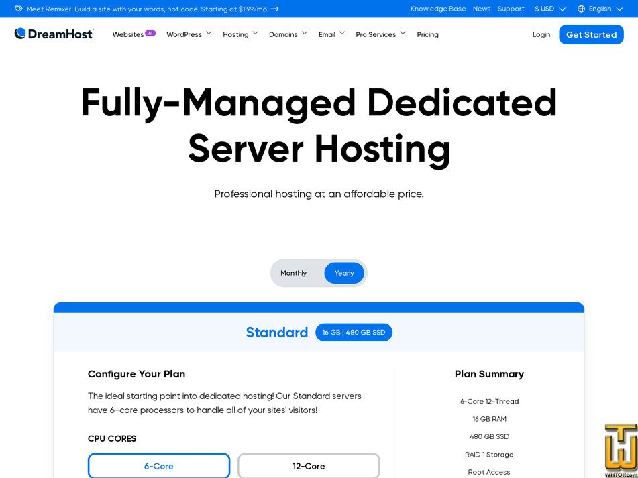Expand the Domains menu chevron
This screenshot has width=638, height=478.
tap(305, 34)
